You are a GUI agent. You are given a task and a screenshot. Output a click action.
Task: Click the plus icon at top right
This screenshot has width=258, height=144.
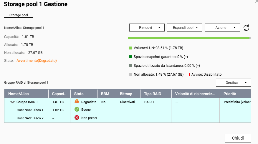[251, 1]
